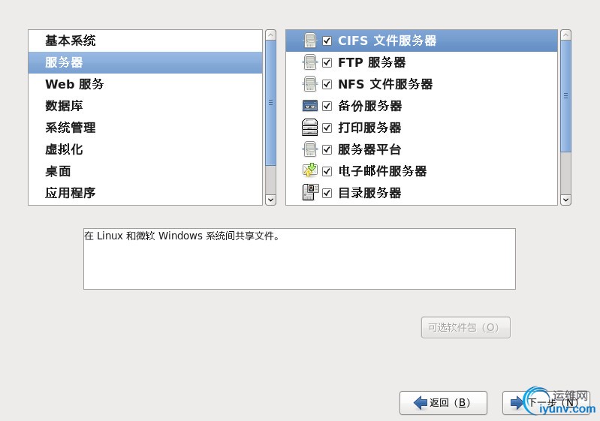The height and width of the screenshot is (421, 600).
Task: Click the 返回 (B) back button
Action: [443, 403]
